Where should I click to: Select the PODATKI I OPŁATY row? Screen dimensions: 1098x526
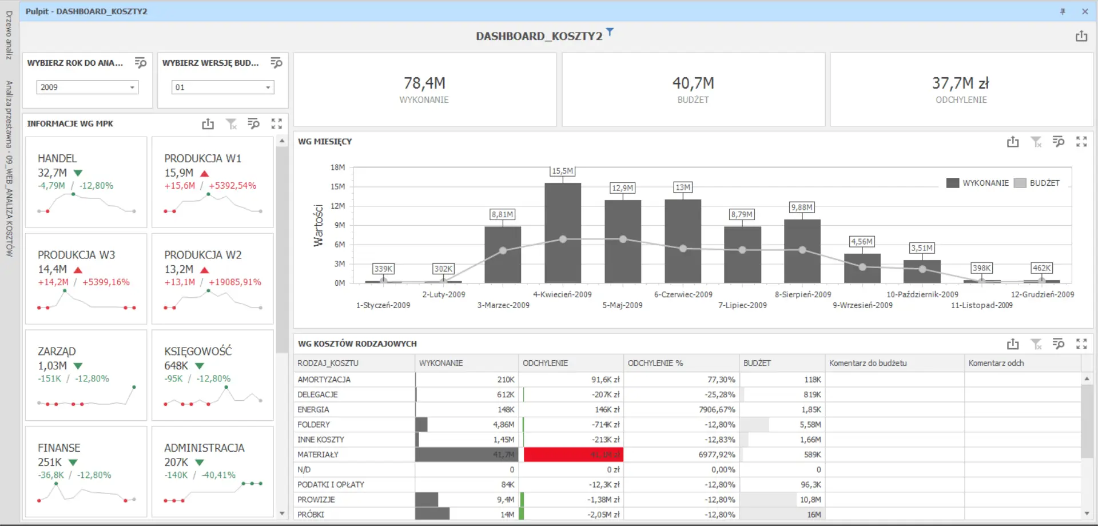[x=687, y=484]
